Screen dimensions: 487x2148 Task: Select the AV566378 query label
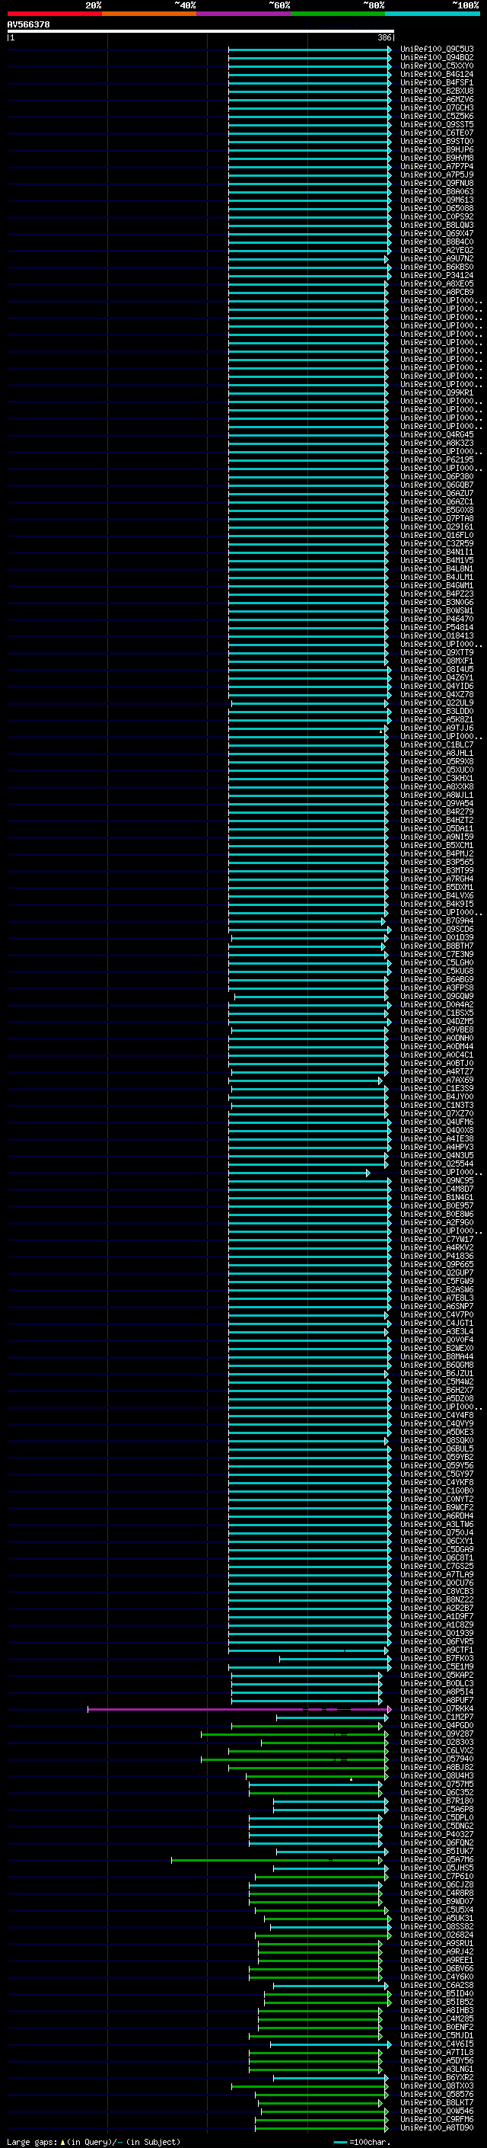click(28, 24)
